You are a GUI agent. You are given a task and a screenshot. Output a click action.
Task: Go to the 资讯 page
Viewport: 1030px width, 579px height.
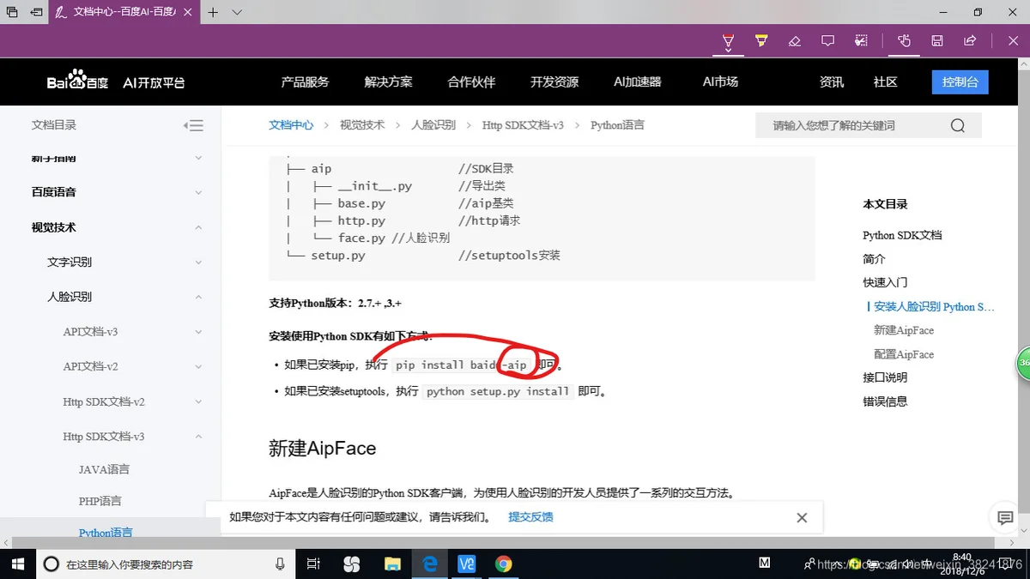click(x=832, y=81)
